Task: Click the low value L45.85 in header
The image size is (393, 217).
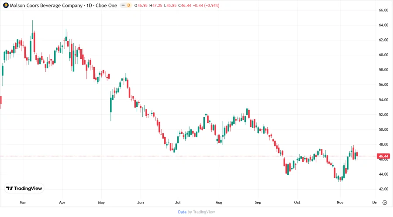Action: tap(170, 5)
